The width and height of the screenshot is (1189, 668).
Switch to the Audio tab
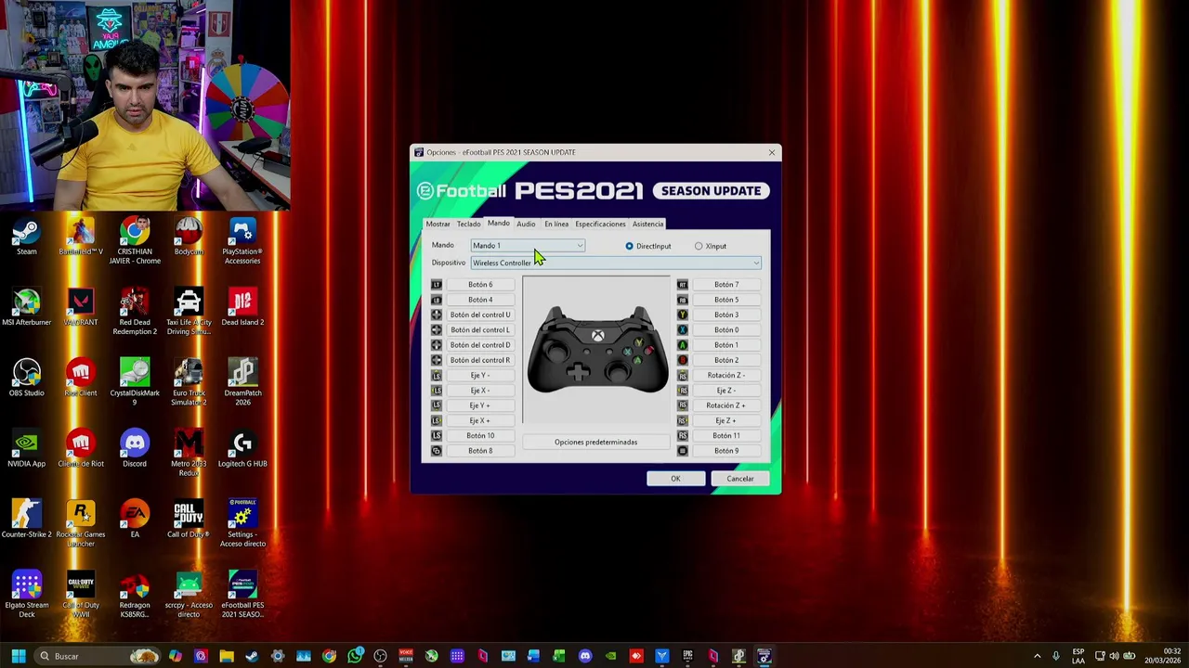click(526, 224)
